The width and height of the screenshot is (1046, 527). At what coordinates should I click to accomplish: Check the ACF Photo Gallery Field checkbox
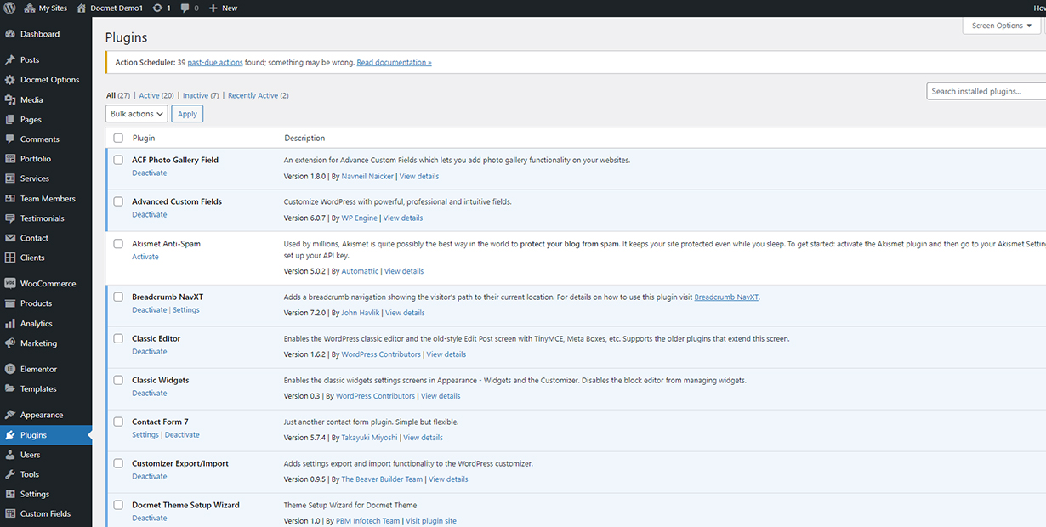[x=118, y=160]
